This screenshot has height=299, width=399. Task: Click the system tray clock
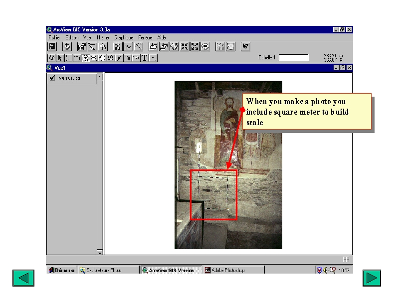coord(344,271)
